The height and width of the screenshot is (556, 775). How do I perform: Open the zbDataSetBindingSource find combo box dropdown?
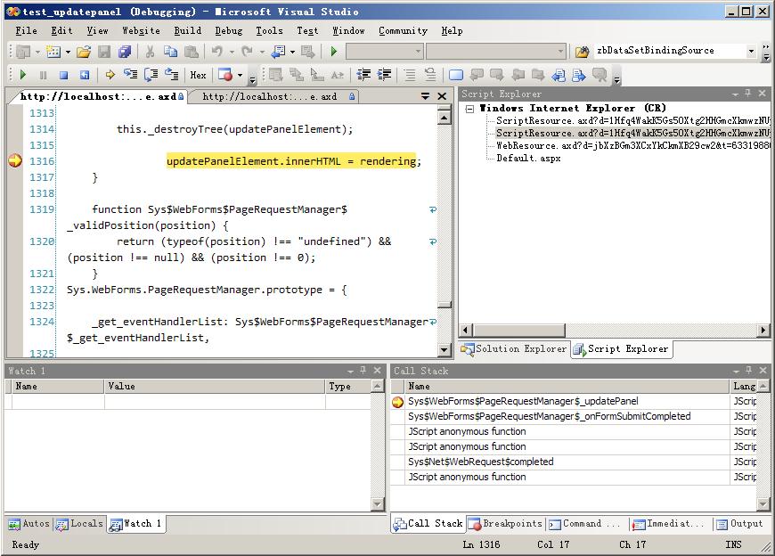(751, 52)
